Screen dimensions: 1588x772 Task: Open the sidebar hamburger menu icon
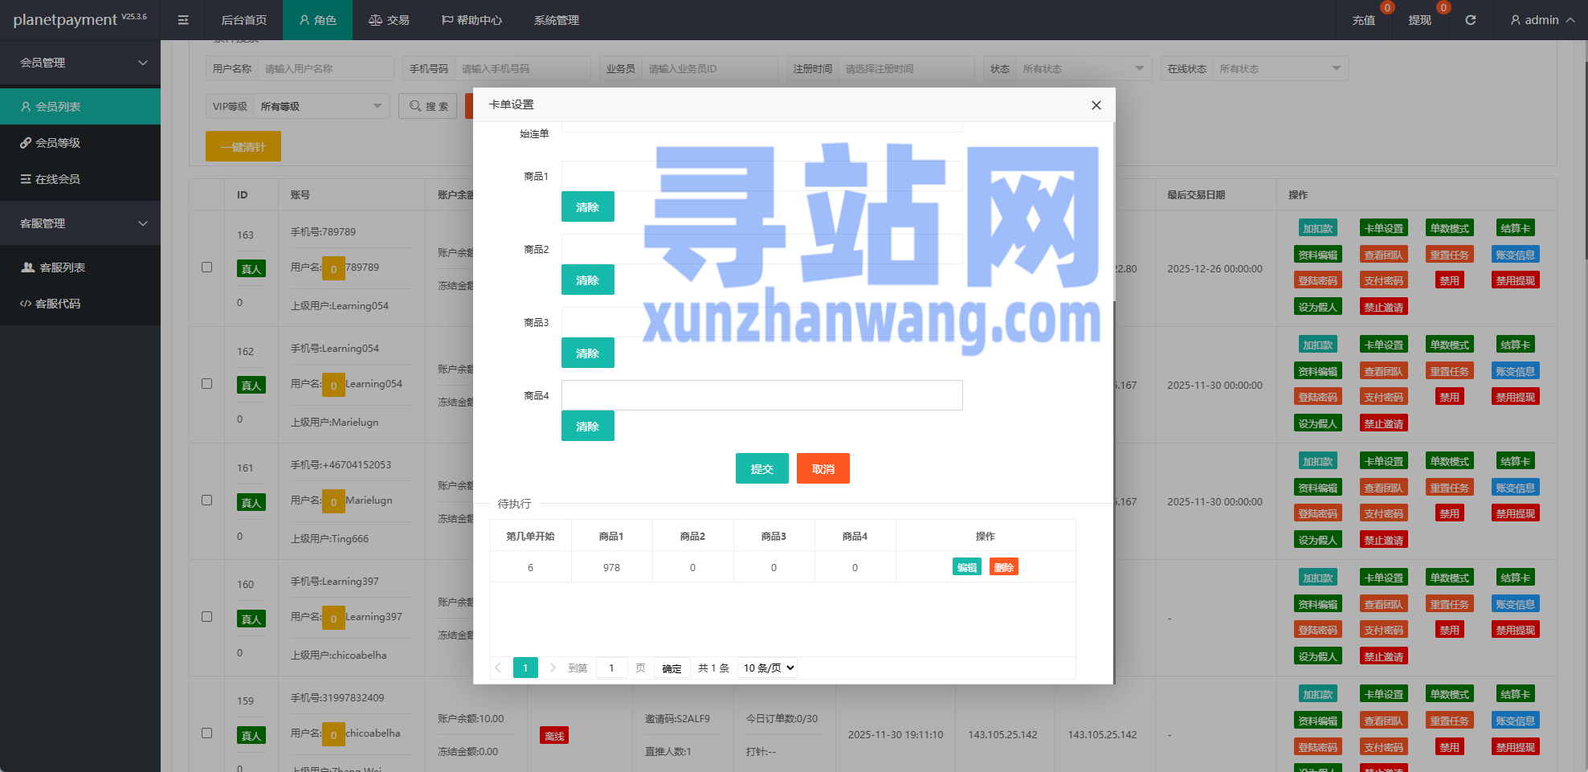(183, 20)
